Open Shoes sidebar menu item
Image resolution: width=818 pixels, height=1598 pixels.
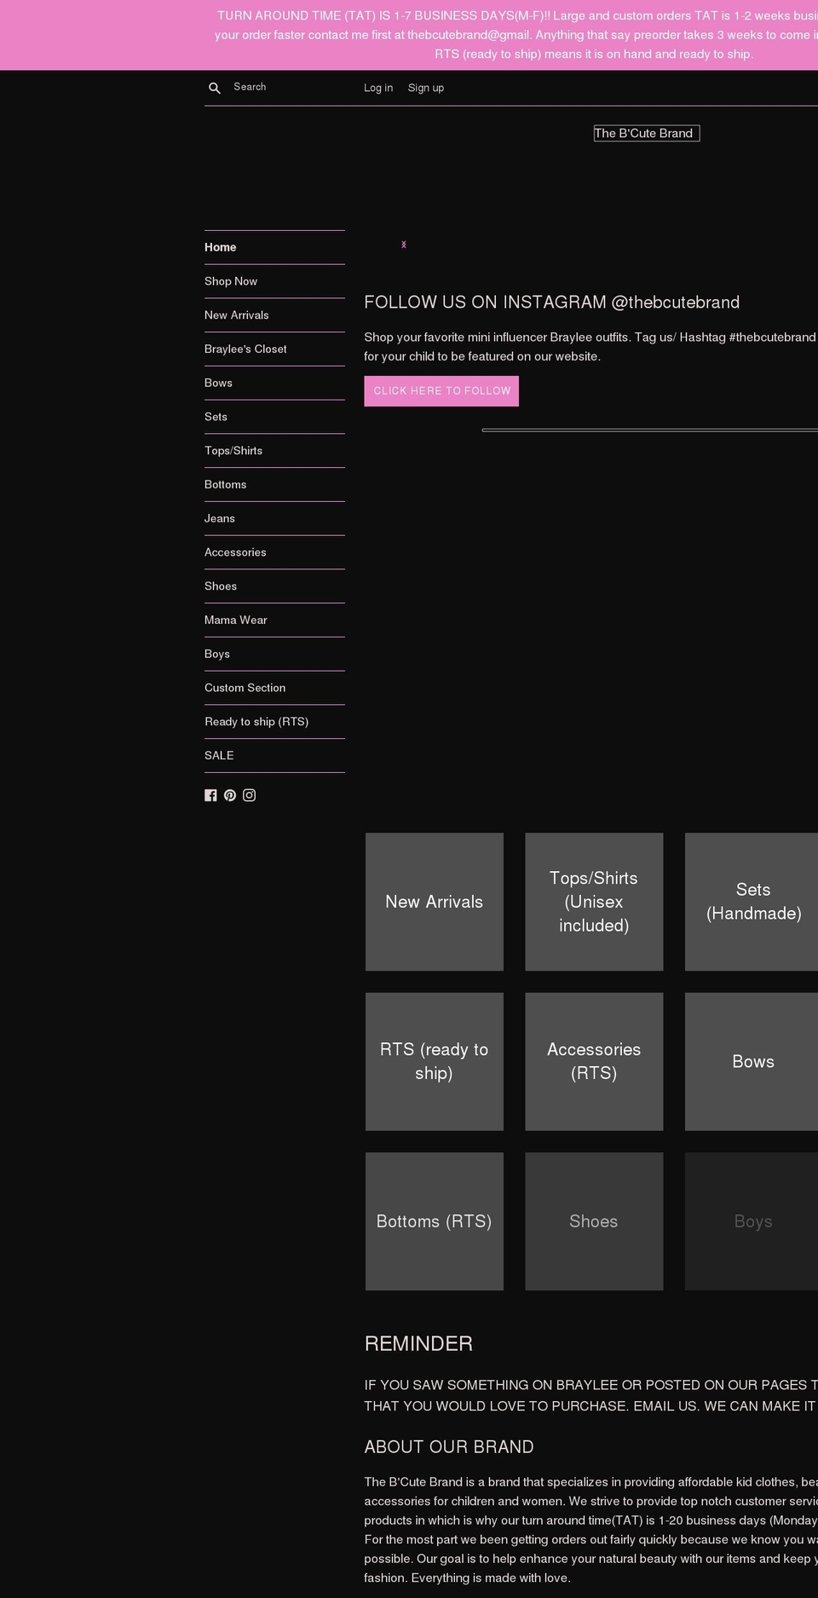point(274,586)
